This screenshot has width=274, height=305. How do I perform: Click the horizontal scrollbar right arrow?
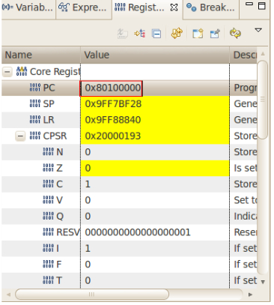[x=250, y=295]
